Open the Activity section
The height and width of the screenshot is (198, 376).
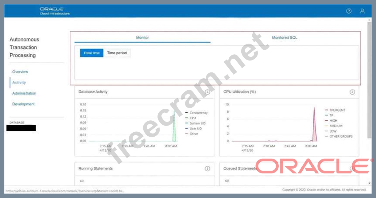pyautogui.click(x=19, y=83)
